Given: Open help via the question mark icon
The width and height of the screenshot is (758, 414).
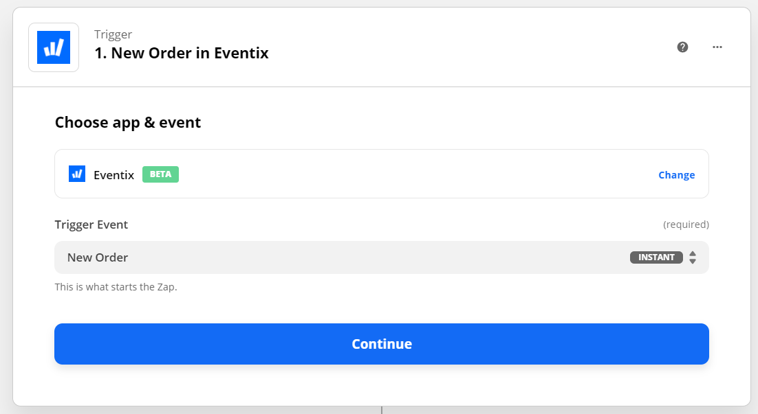Looking at the screenshot, I should [x=682, y=47].
